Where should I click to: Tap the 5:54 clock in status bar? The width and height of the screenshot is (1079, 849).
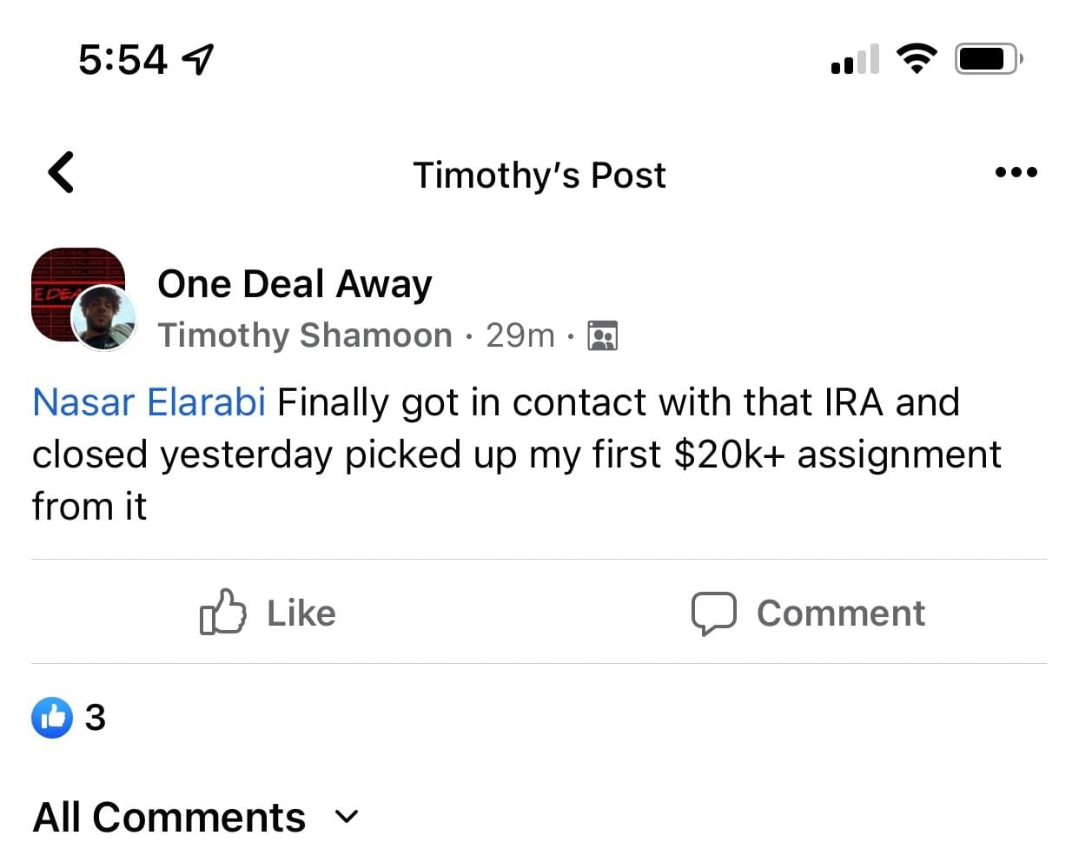point(122,59)
